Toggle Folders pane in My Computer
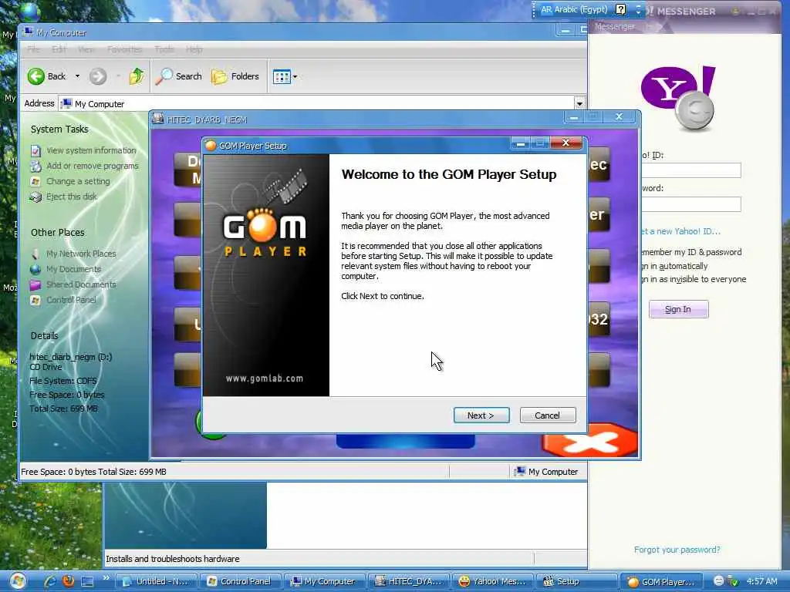 [235, 76]
